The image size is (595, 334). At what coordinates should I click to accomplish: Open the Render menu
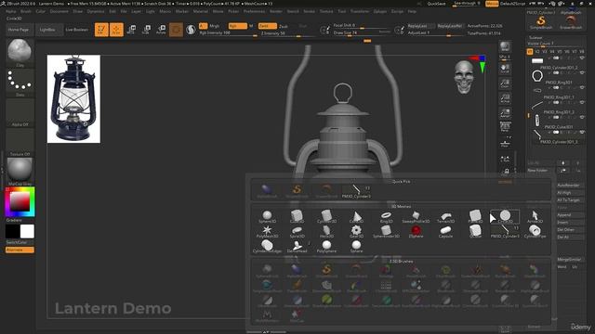(x=276, y=11)
